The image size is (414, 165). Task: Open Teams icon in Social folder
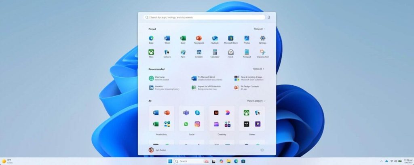tap(186, 113)
